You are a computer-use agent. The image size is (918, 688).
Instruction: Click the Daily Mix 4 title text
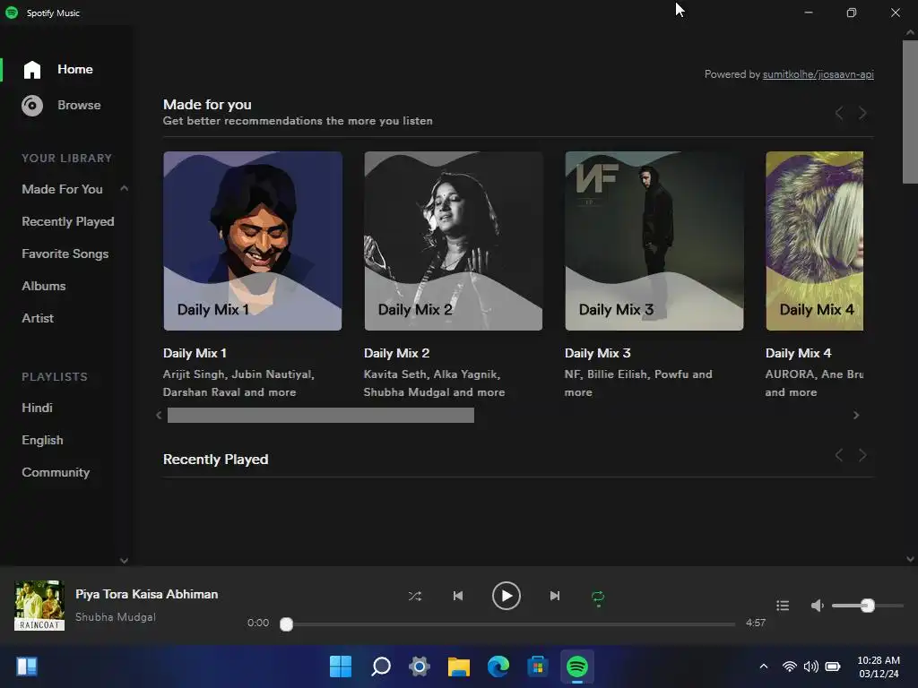click(798, 353)
